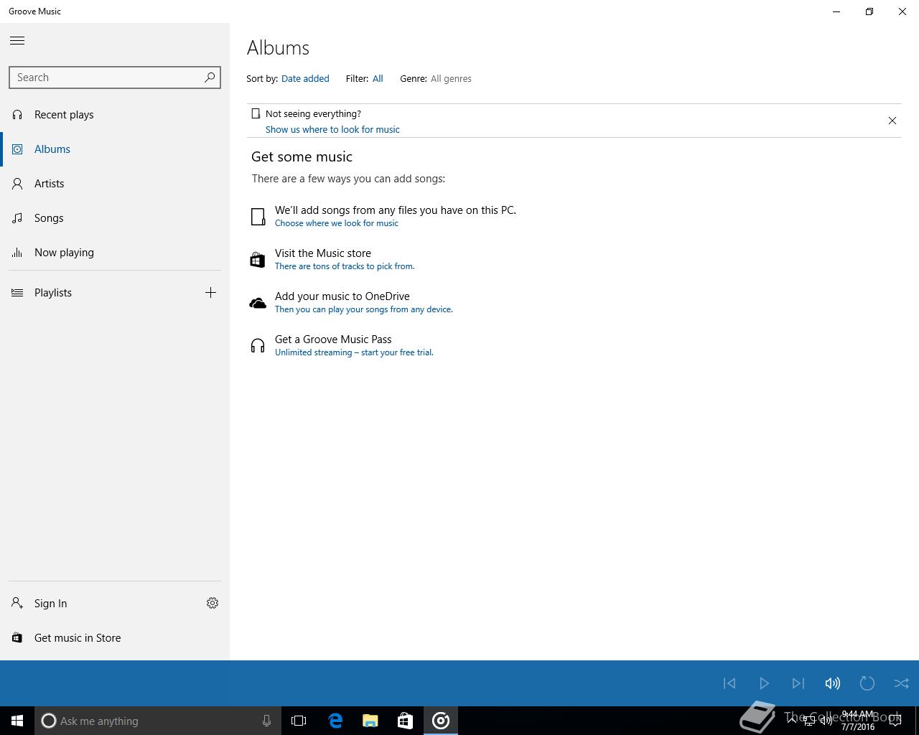Minimize the Groove Music window
The width and height of the screenshot is (919, 735).
pos(836,11)
